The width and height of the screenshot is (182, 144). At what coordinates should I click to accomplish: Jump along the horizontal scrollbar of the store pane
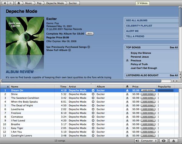tap(81, 81)
